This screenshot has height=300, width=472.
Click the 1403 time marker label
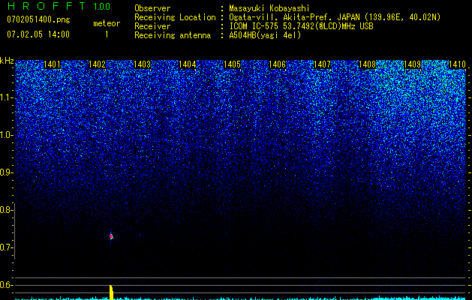point(142,64)
